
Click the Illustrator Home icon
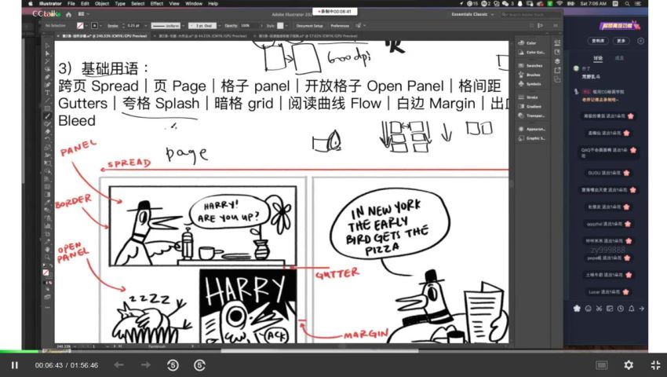[x=68, y=14]
